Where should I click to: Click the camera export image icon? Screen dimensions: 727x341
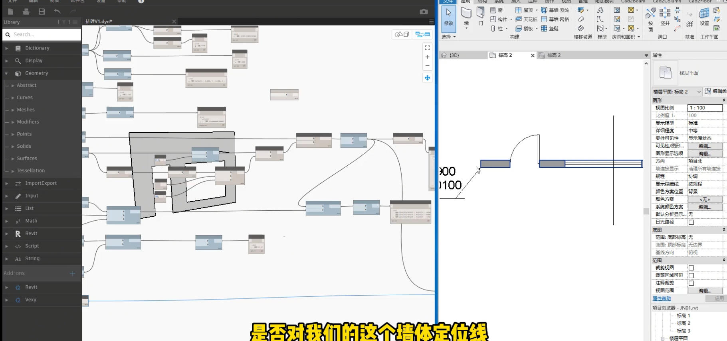pyautogui.click(x=424, y=12)
